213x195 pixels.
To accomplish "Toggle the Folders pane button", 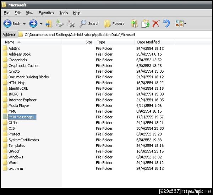I will [x=114, y=24].
